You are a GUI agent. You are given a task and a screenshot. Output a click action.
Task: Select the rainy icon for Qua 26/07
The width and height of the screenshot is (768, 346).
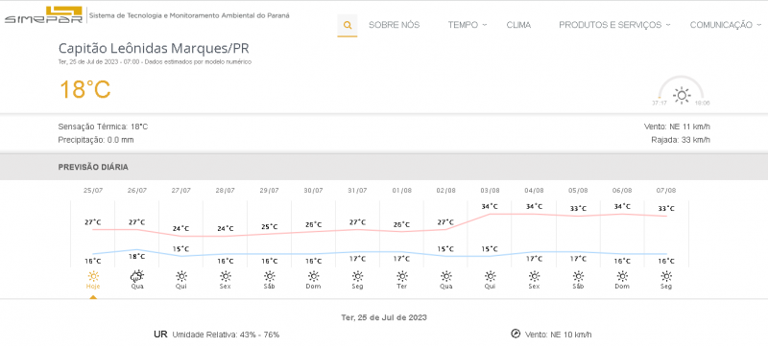point(136,276)
